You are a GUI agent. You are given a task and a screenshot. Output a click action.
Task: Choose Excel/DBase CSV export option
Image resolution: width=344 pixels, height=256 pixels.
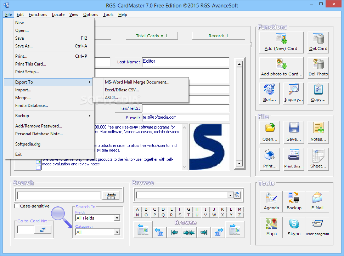140,90
